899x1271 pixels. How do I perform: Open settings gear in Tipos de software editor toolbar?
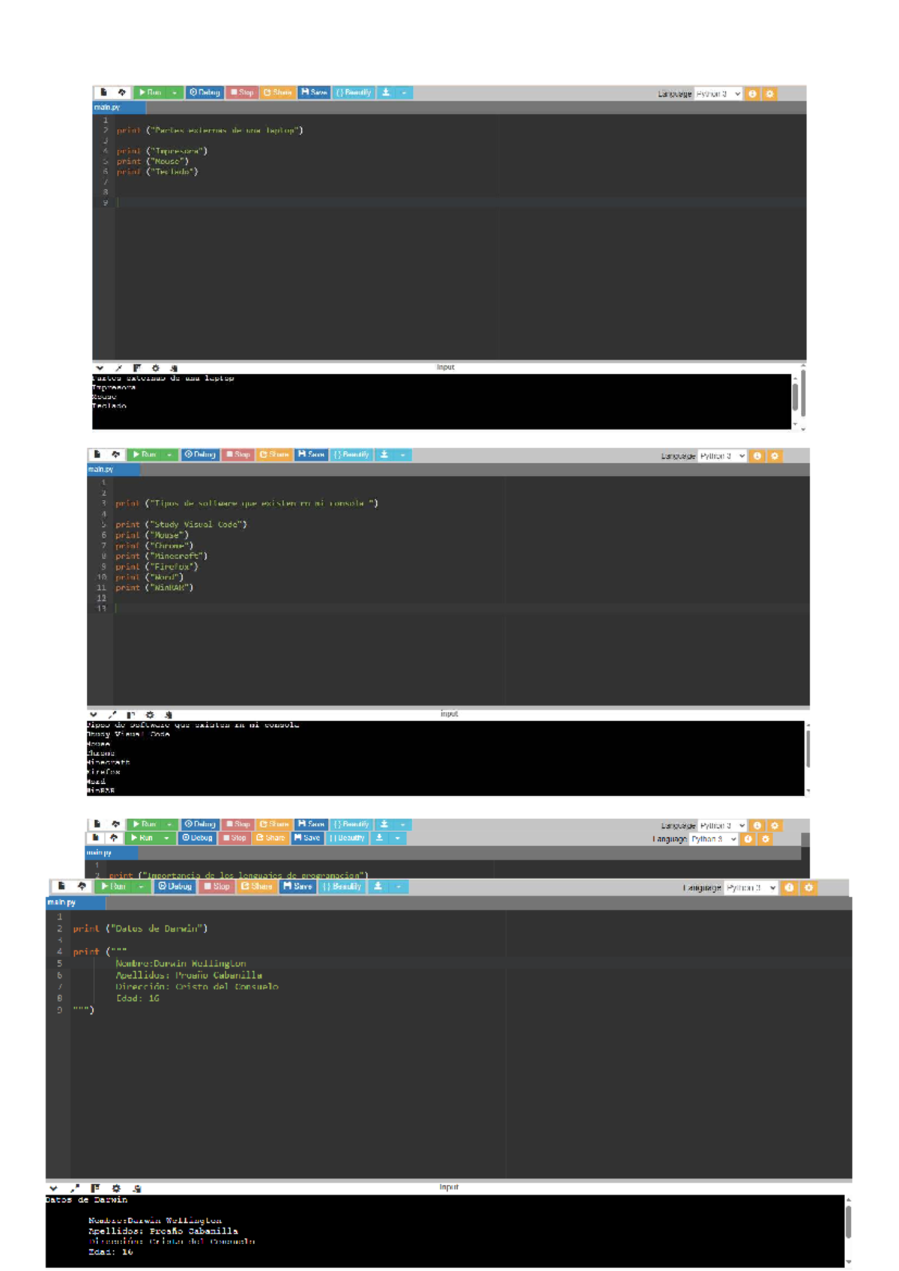[775, 456]
